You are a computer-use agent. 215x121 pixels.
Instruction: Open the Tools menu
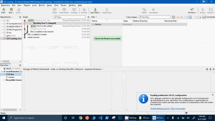(x=56, y=5)
